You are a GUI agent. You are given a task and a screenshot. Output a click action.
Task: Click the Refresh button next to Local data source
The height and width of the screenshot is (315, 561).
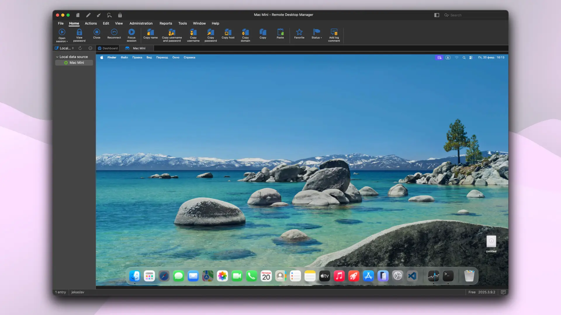pos(80,48)
